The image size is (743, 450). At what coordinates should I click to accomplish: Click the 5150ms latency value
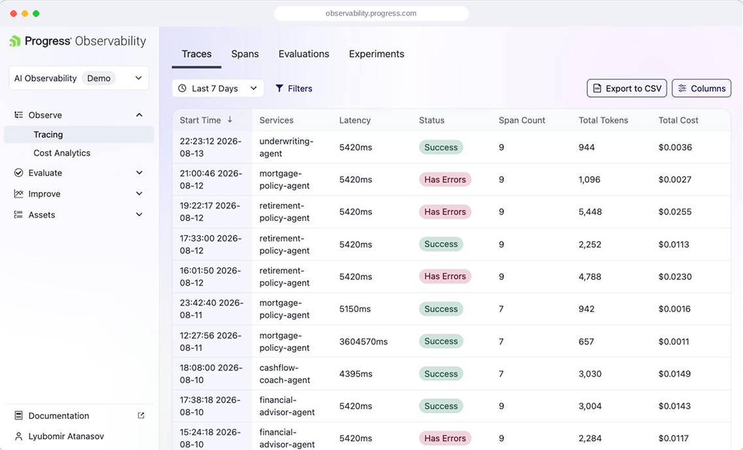tap(355, 309)
